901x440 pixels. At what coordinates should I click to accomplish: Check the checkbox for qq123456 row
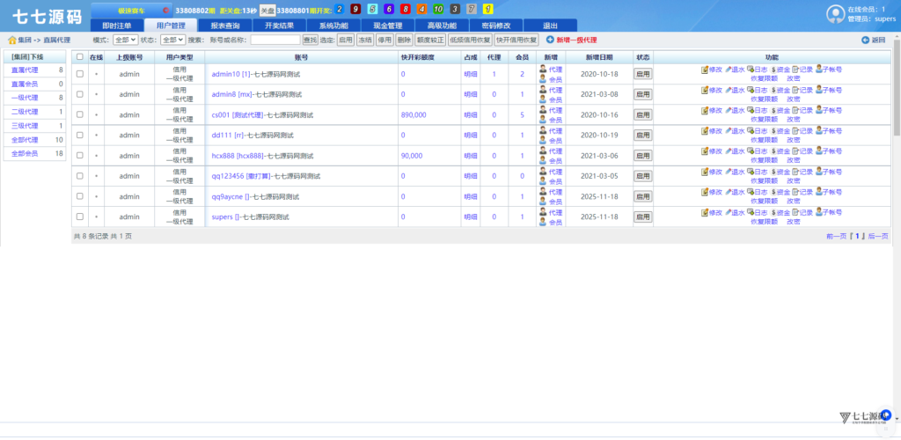tap(80, 176)
